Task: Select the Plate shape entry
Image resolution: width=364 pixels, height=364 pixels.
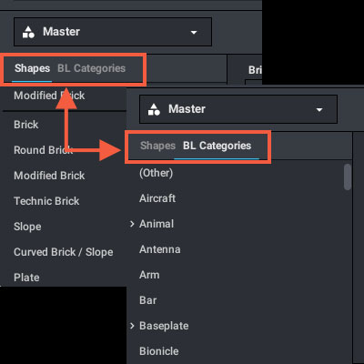Action: (x=26, y=278)
